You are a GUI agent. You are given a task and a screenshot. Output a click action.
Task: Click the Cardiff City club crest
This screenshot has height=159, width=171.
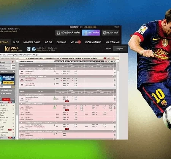click(29, 49)
